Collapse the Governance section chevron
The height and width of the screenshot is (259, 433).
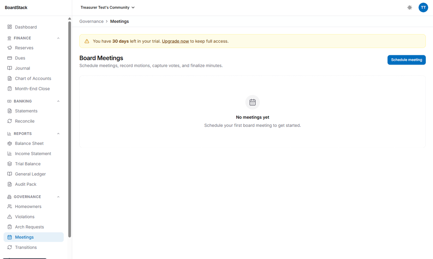click(x=58, y=197)
